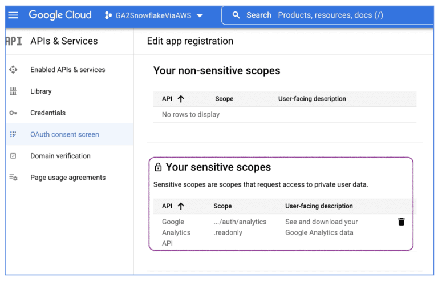
Task: Open Enabled APIs & services
Action: (x=68, y=70)
